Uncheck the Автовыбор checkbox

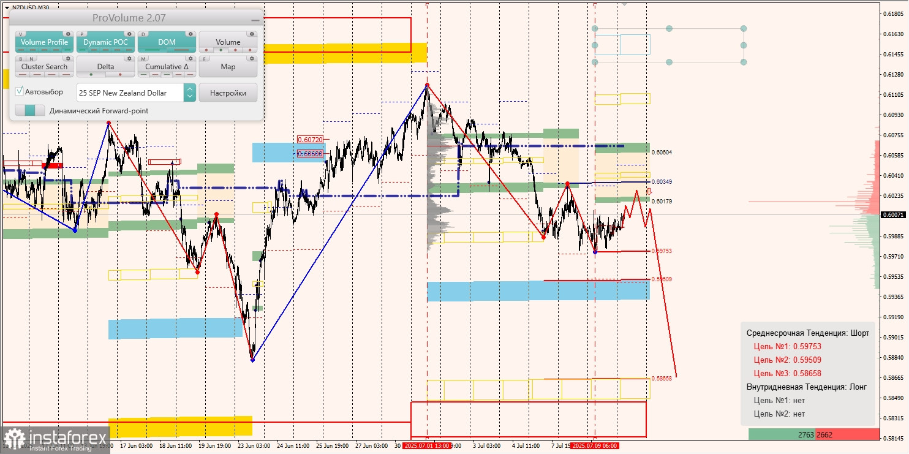tap(19, 91)
